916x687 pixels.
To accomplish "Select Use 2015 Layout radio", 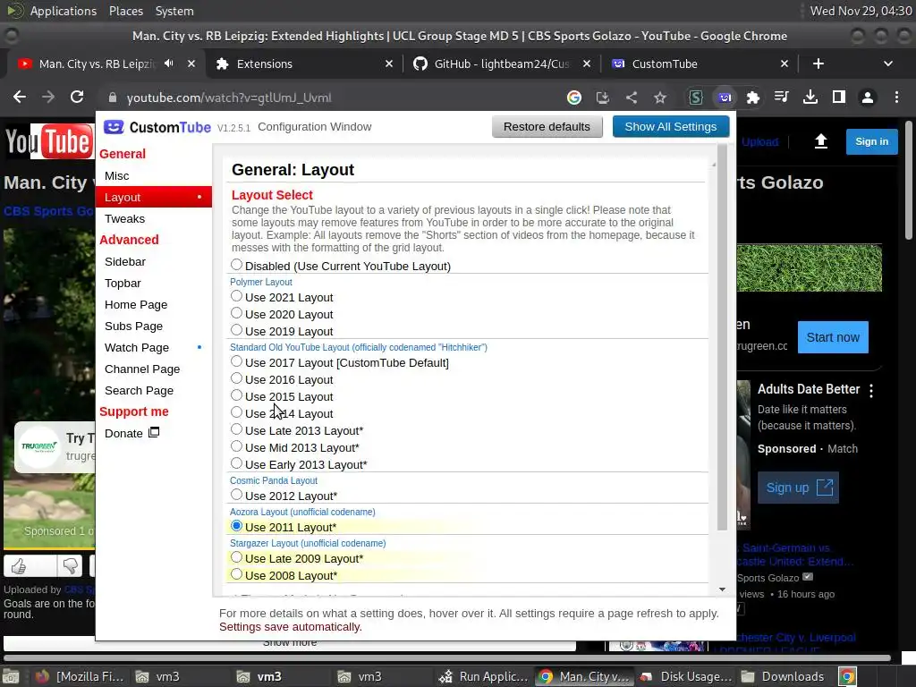I will click(x=236, y=395).
